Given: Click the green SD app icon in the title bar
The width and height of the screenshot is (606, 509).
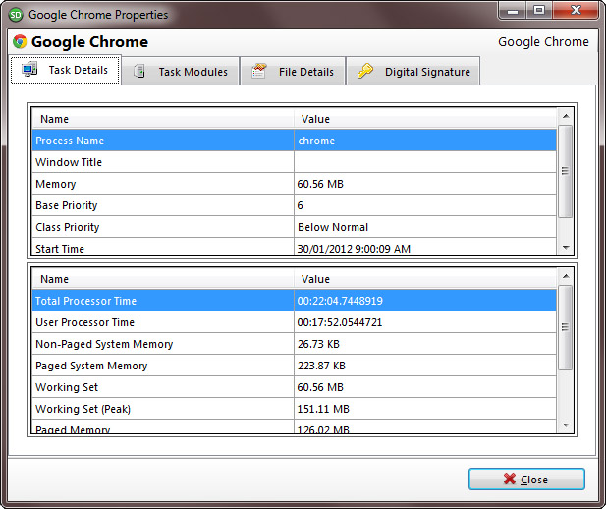Looking at the screenshot, I should click(16, 15).
